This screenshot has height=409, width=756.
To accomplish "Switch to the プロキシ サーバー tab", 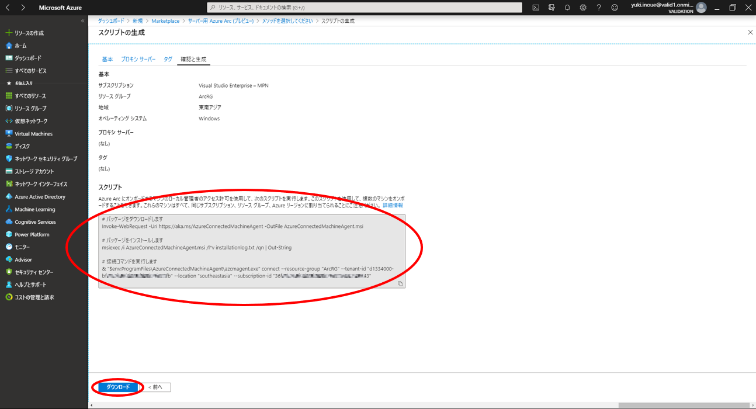I will [x=138, y=60].
